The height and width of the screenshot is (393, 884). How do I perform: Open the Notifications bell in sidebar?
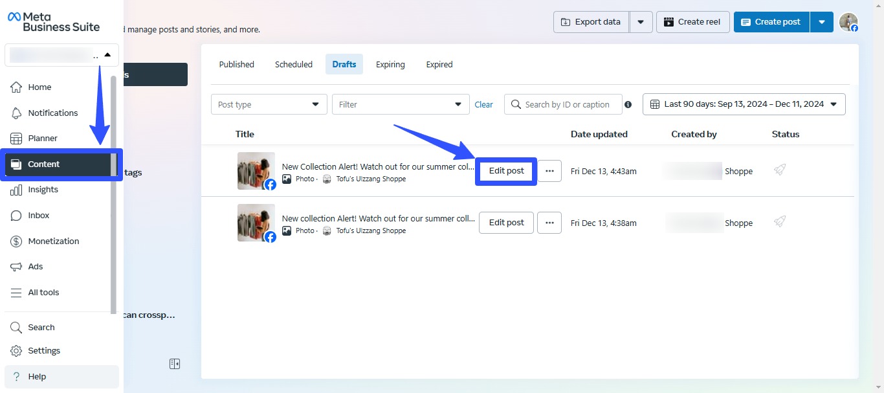click(x=52, y=113)
